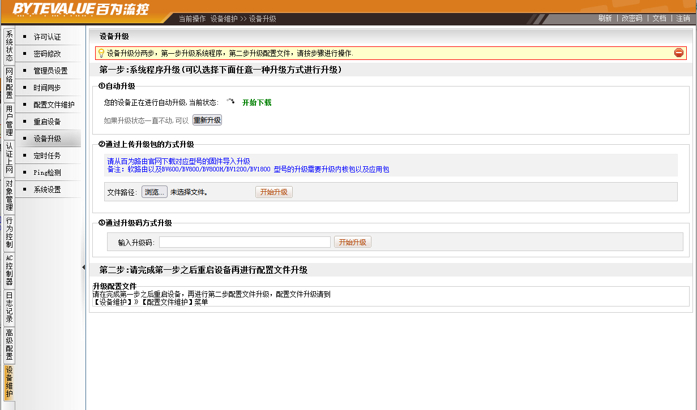Select the 行为控制 vertical tab
Viewport: 697px width, 410px height.
pyautogui.click(x=9, y=232)
